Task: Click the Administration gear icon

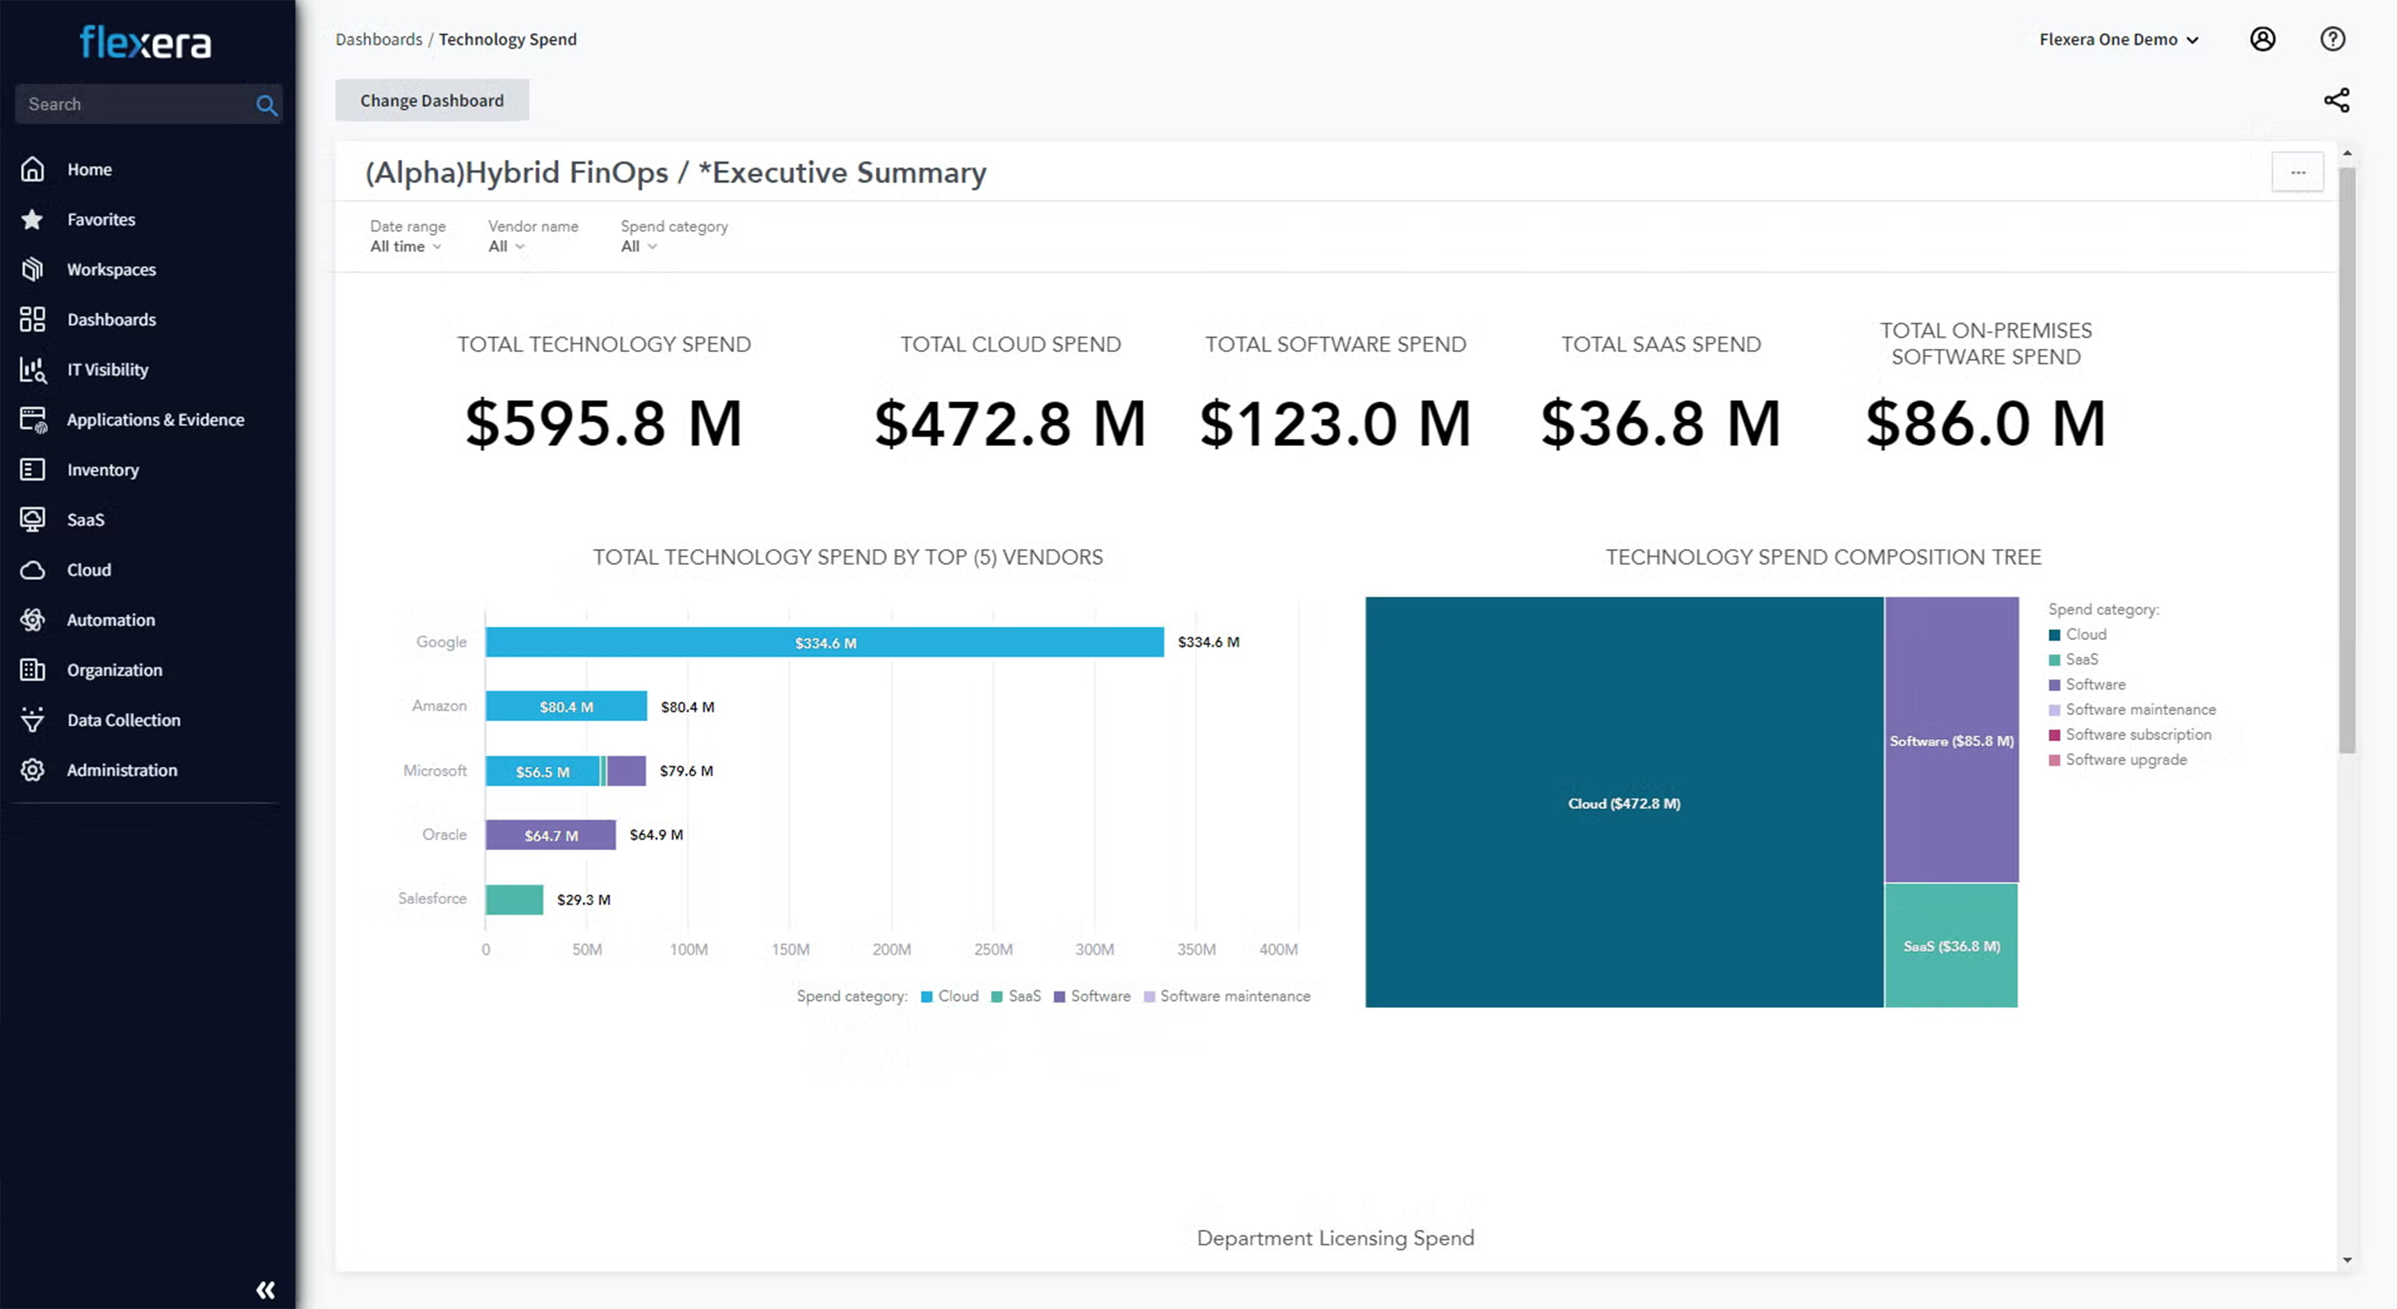Action: [33, 771]
